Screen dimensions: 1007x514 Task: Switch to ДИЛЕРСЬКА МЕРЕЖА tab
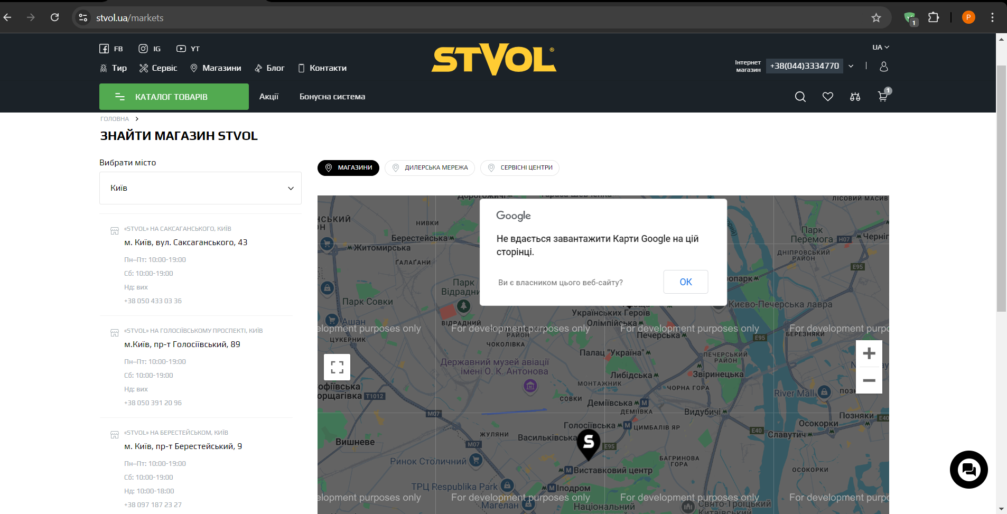click(430, 168)
